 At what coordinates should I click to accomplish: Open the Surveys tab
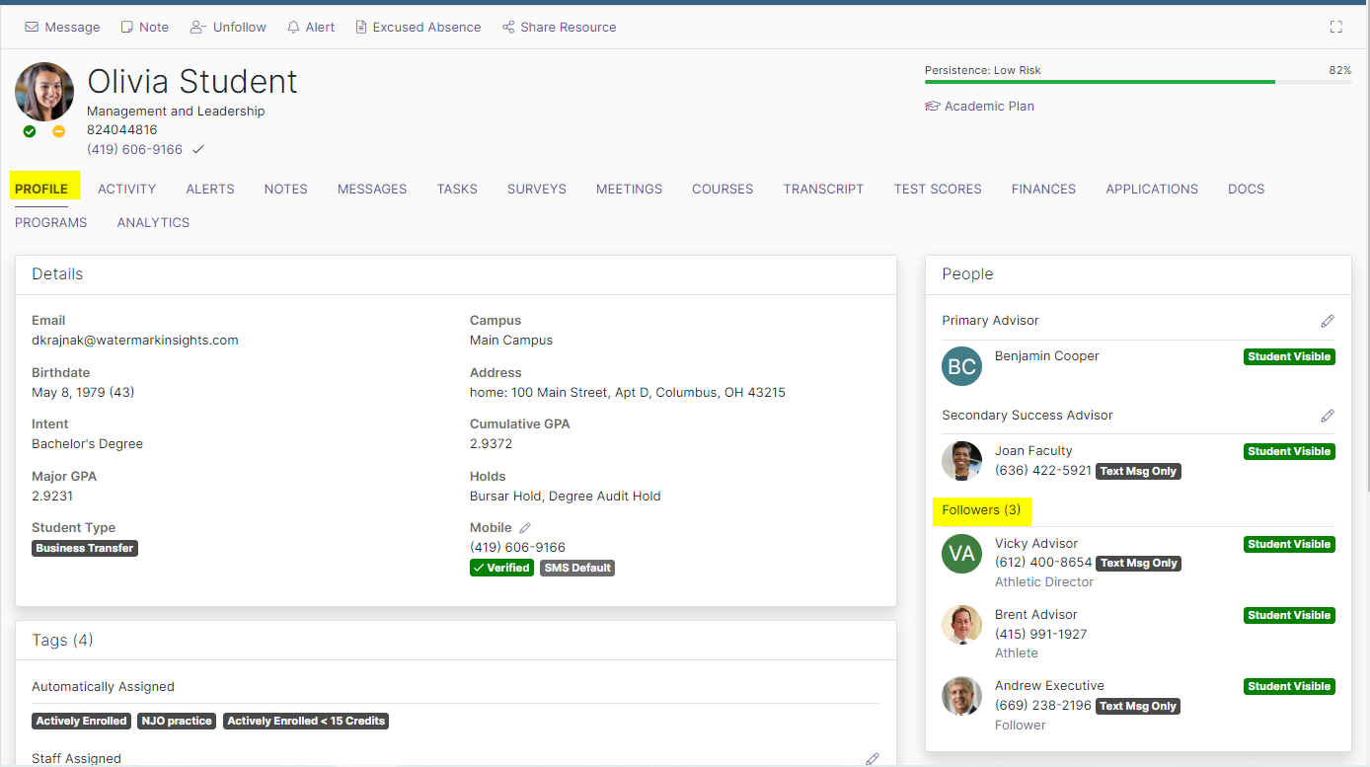[x=537, y=189]
